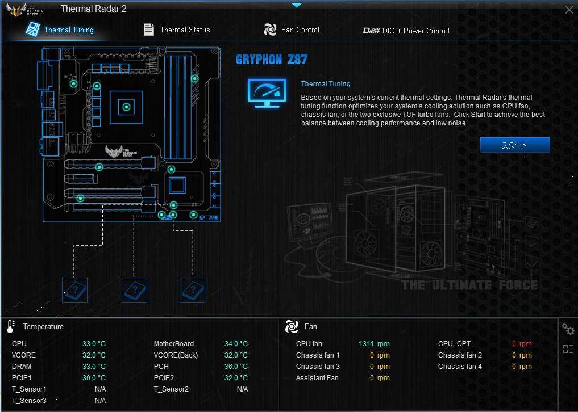This screenshot has width=578, height=412.
Task: Click the middle unknown thermal sensor book icon
Action: [135, 290]
